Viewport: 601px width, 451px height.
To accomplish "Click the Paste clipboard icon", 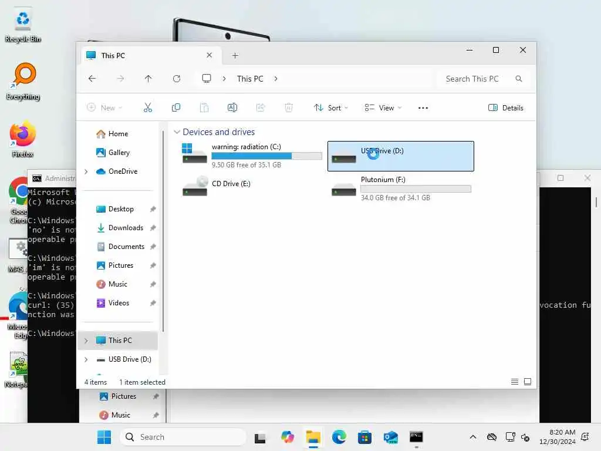I will 204,108.
